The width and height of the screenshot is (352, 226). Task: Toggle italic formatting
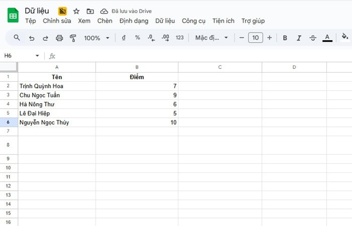point(299,38)
